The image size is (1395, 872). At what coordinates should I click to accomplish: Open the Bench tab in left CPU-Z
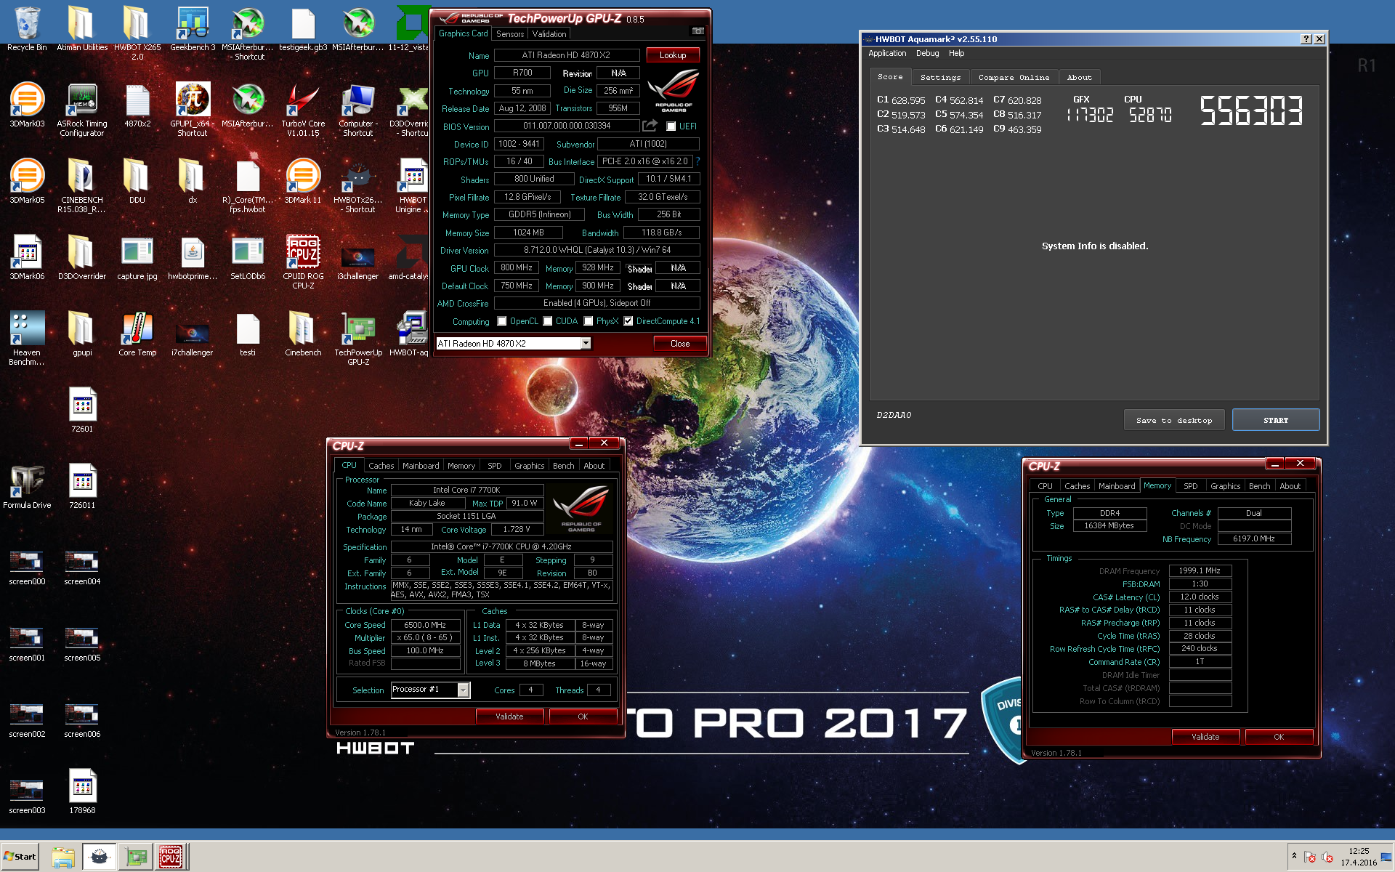(x=563, y=466)
